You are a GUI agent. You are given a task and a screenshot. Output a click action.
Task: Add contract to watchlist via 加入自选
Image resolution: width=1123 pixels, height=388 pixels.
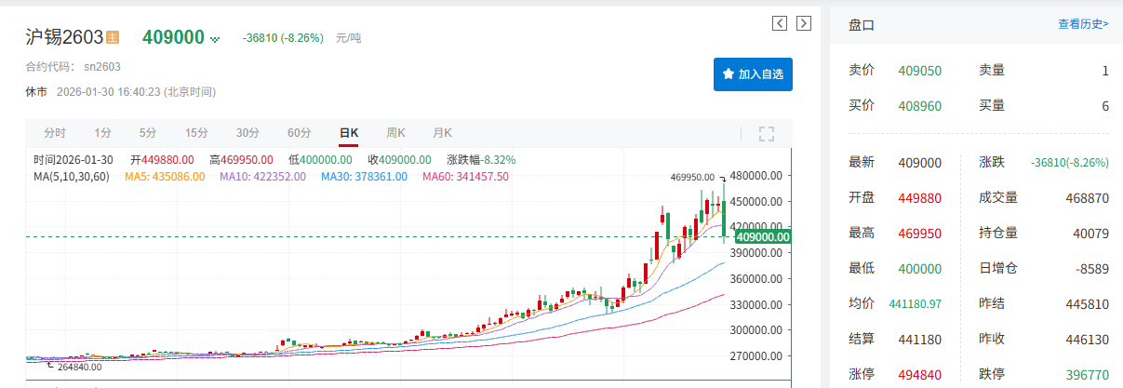(x=753, y=74)
